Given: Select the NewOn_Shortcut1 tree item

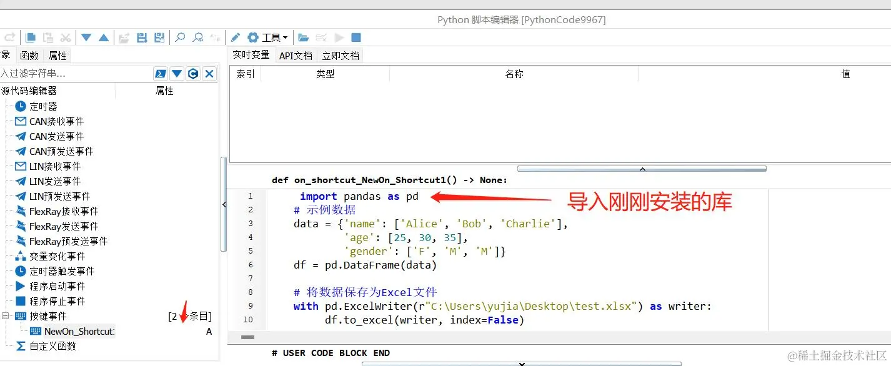Looking at the screenshot, I should pos(79,332).
